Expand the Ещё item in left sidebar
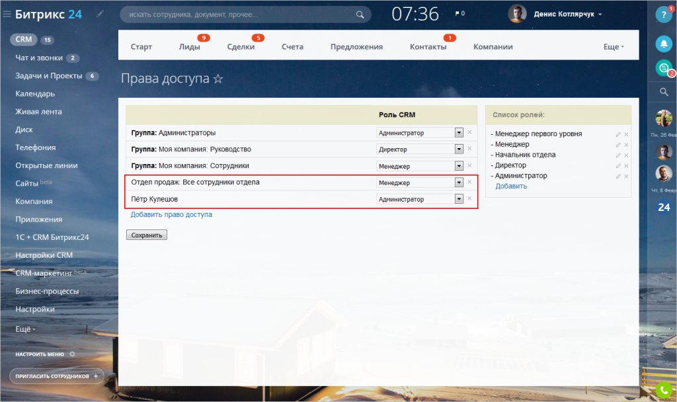The height and width of the screenshot is (402, 677). pyautogui.click(x=25, y=329)
